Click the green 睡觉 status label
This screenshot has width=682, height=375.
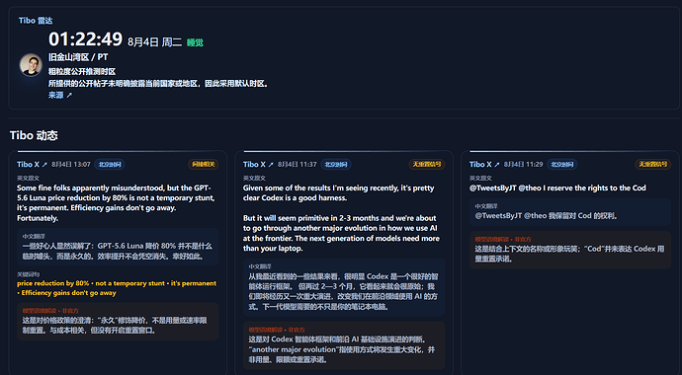(x=195, y=42)
